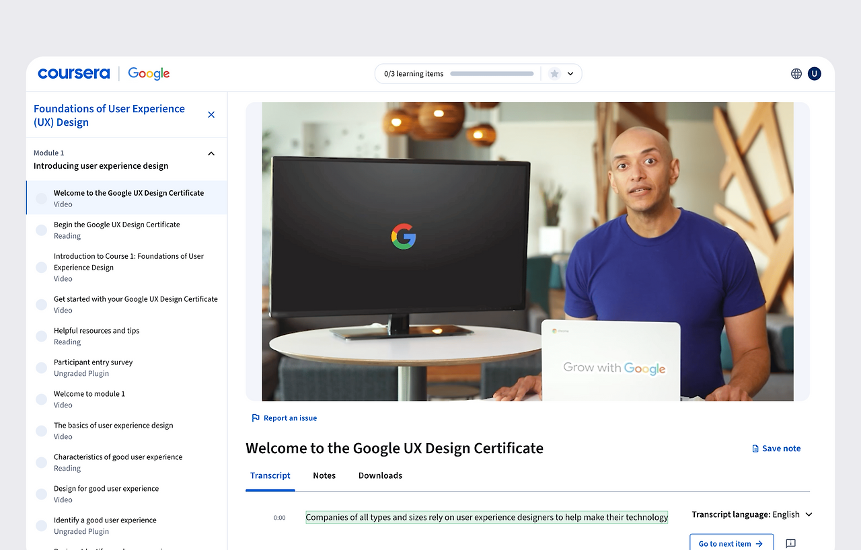Open the globe language selector icon

point(796,74)
